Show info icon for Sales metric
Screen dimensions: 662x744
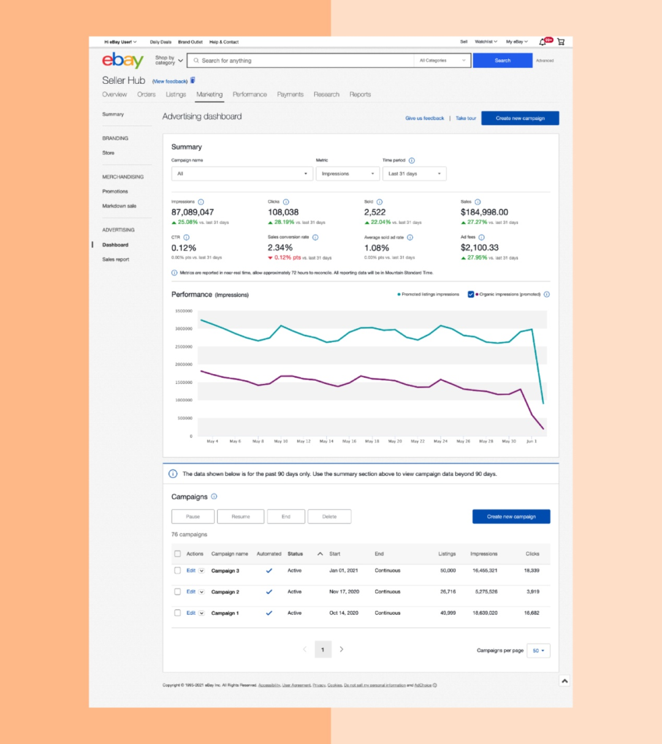coord(478,202)
